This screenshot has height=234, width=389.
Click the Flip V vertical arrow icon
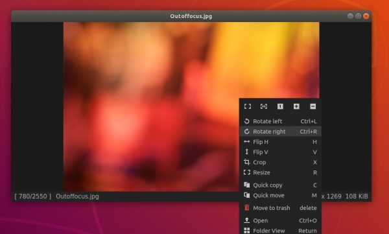246,152
